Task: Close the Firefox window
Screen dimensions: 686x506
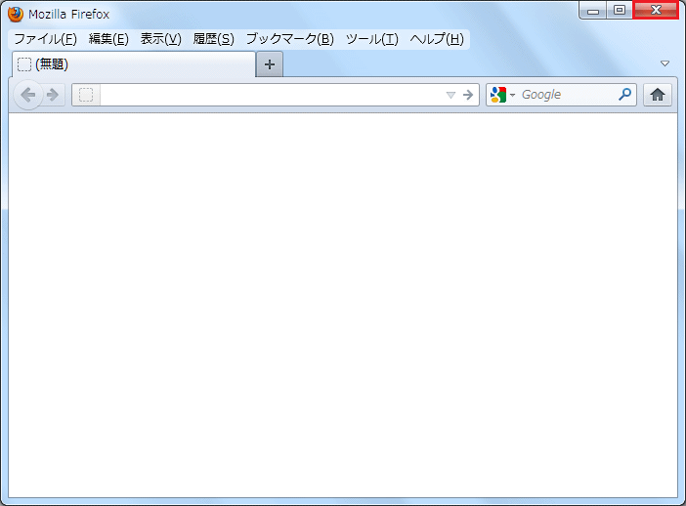Action: click(x=656, y=10)
